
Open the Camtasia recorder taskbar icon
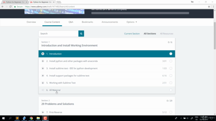tap(45, 118)
